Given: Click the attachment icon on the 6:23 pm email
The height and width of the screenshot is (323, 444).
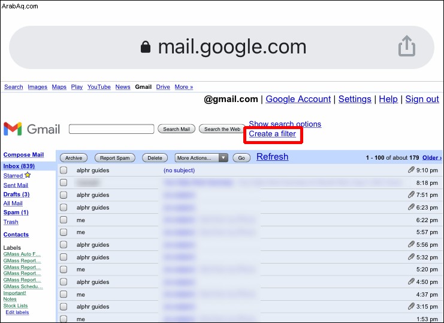Looking at the screenshot, I should coord(411,207).
